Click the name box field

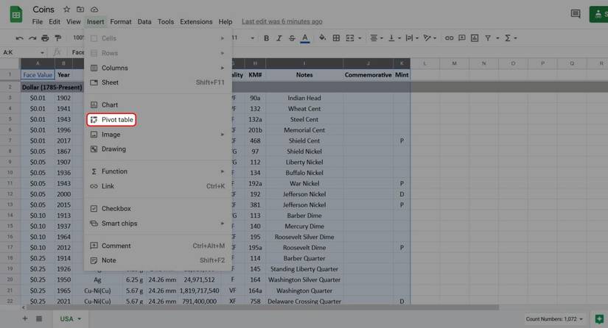click(24, 53)
